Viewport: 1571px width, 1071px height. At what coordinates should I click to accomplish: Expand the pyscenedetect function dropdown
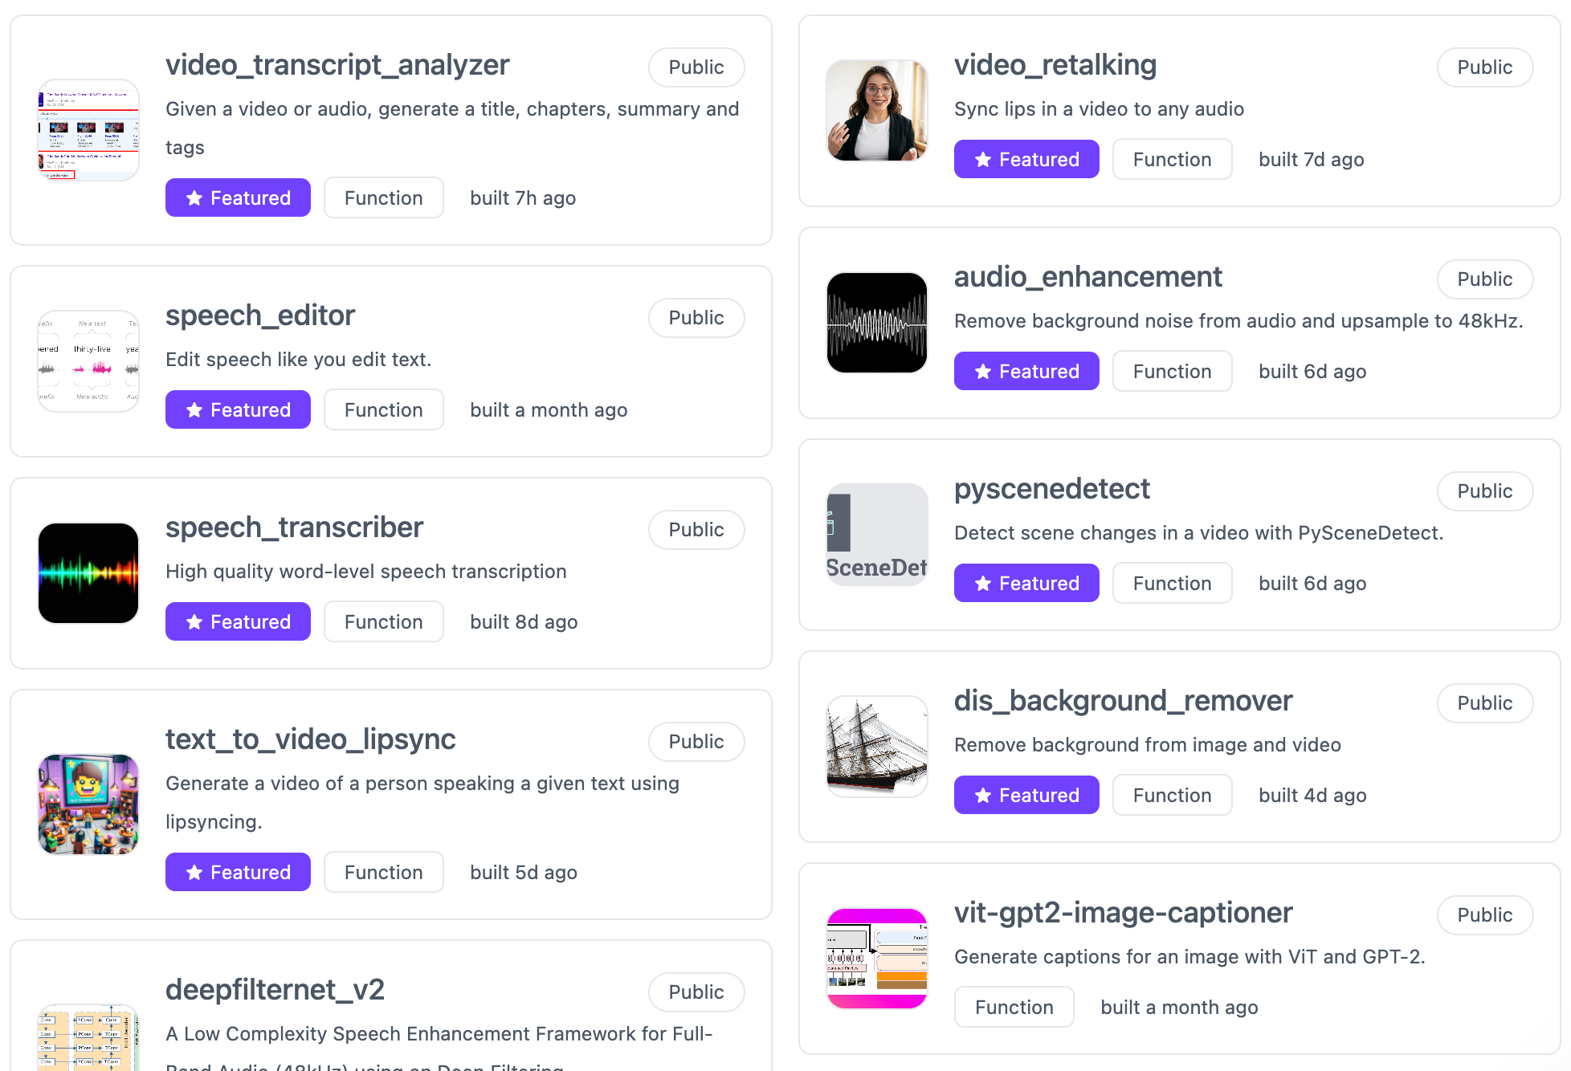pyautogui.click(x=1171, y=583)
